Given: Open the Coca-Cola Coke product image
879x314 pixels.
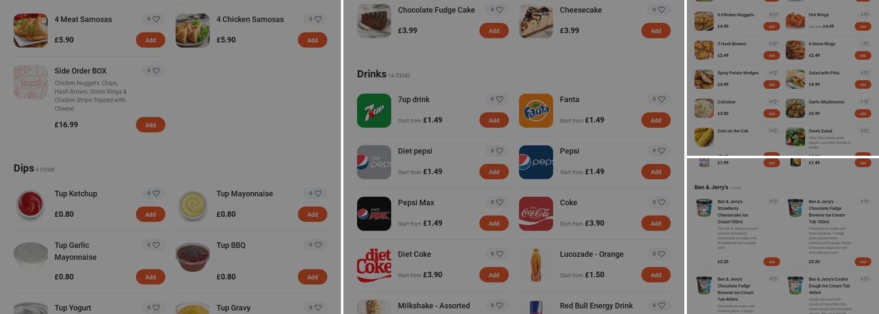Looking at the screenshot, I should [x=536, y=214].
